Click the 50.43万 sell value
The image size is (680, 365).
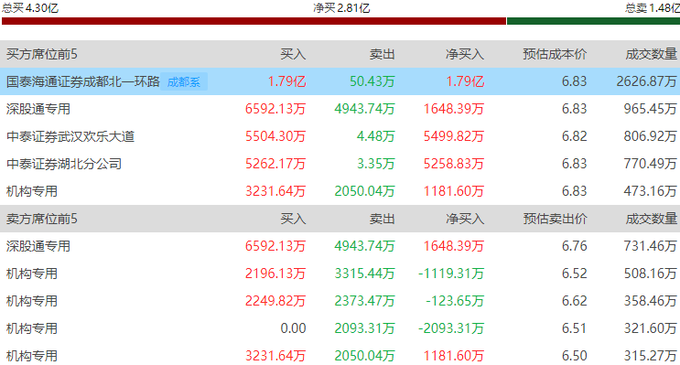[x=372, y=81]
